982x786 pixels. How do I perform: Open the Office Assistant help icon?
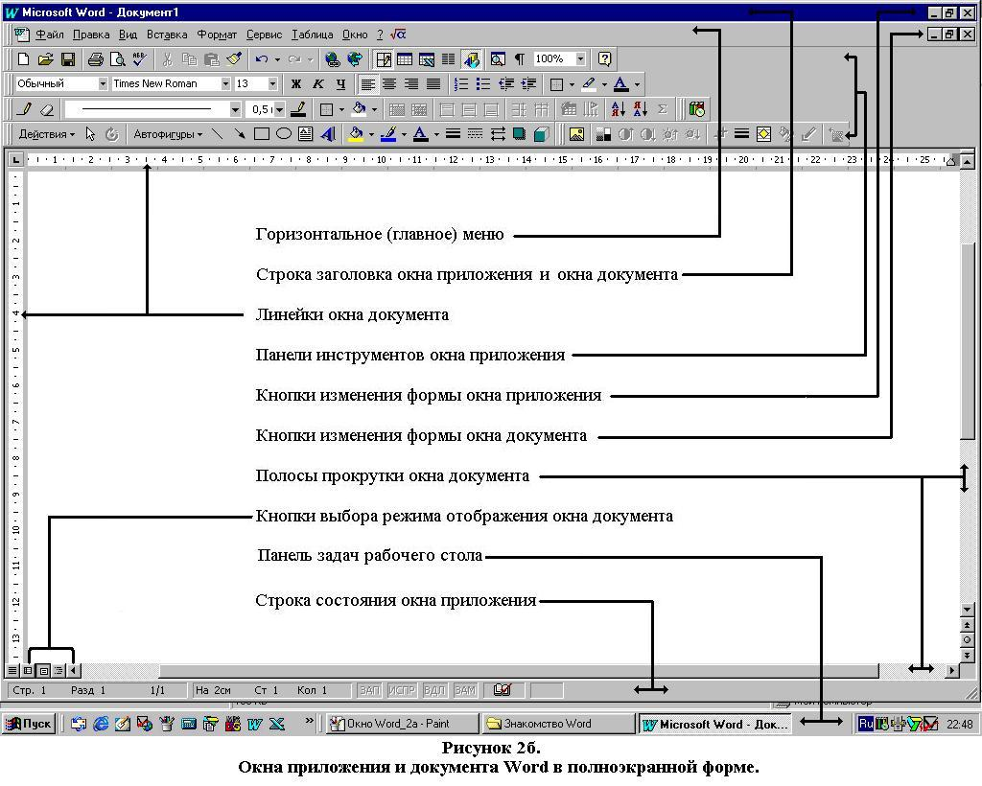604,59
